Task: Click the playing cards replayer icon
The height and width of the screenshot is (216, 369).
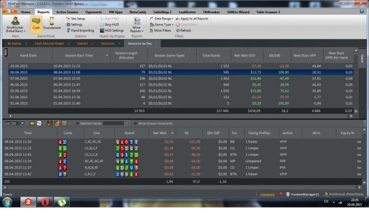Action: (39, 124)
